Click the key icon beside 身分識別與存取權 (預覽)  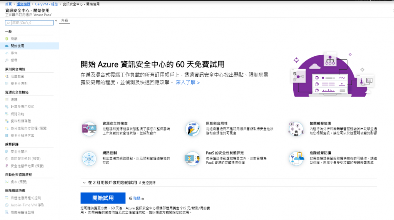point(7,128)
